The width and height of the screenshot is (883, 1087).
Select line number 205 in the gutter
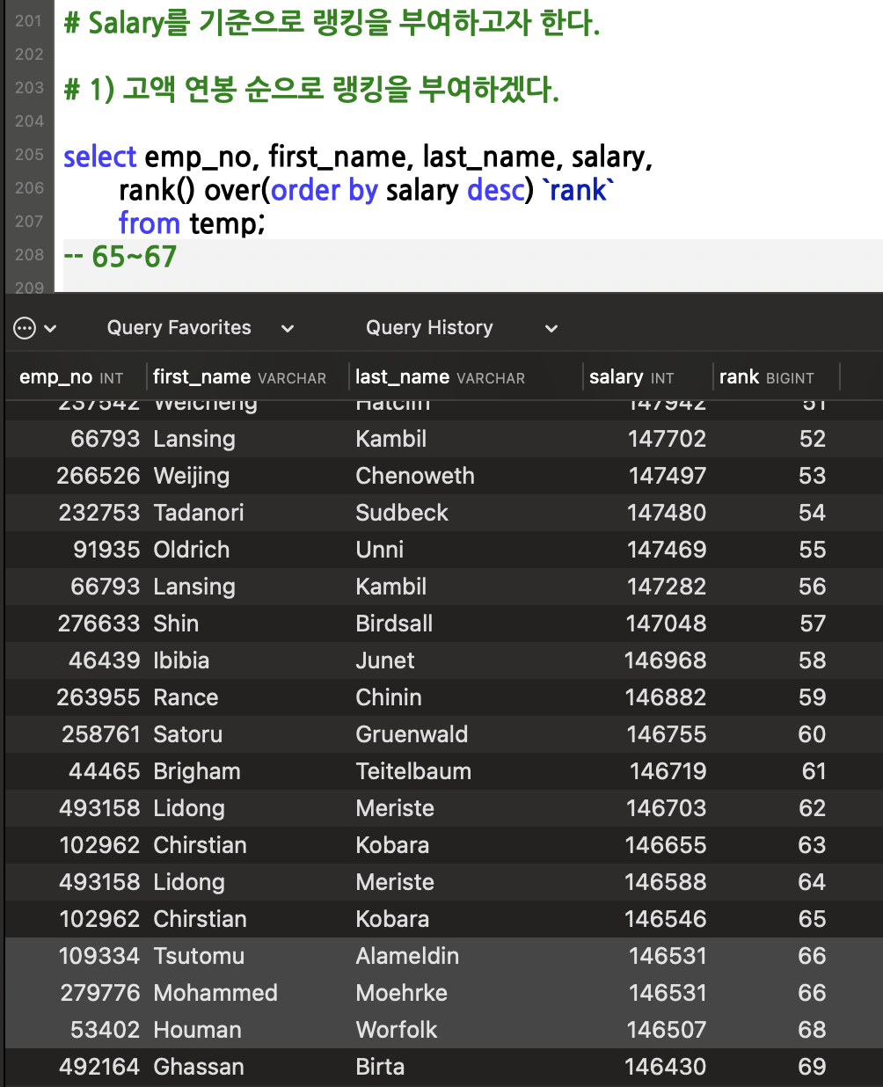(x=29, y=154)
